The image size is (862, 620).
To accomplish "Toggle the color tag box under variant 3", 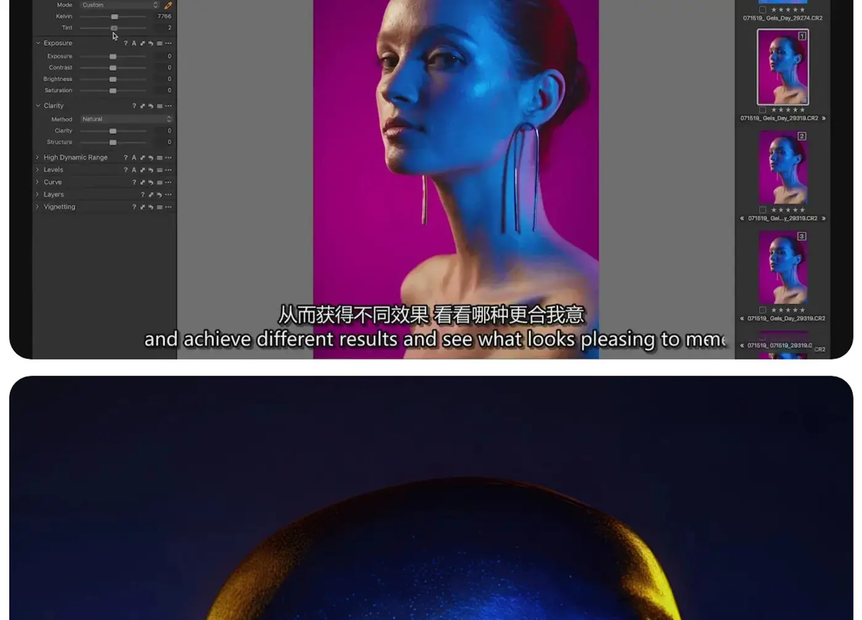I will click(x=762, y=310).
